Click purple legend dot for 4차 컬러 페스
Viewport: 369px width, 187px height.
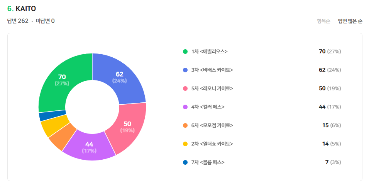pos(185,107)
